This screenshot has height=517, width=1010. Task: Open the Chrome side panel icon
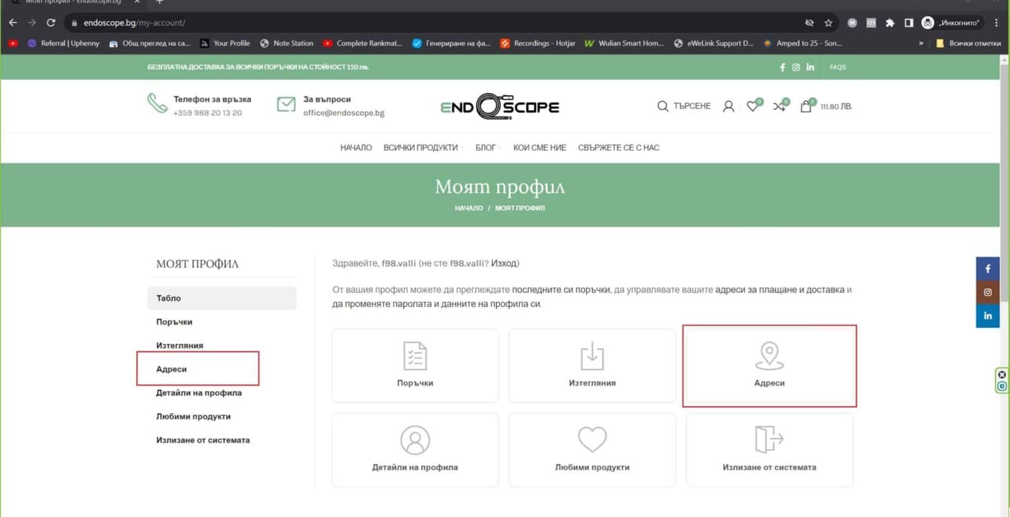point(908,23)
